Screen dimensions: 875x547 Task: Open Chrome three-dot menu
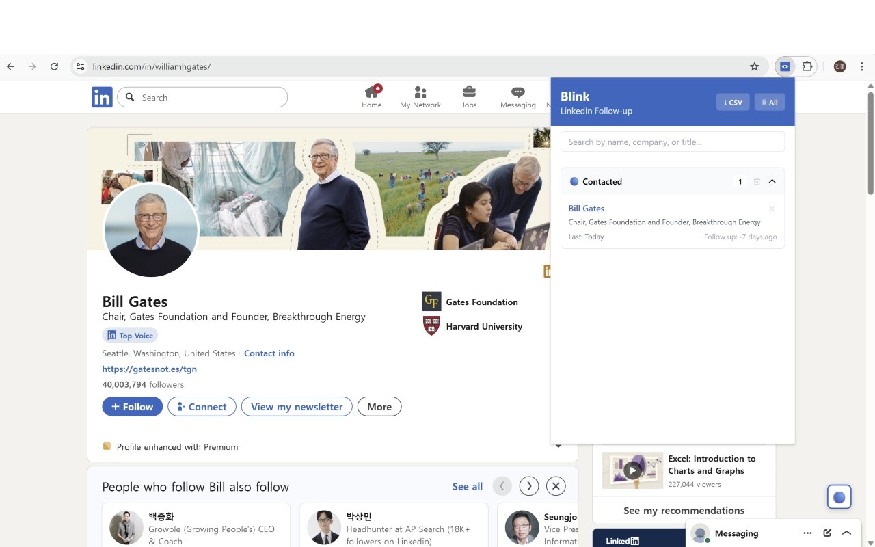[861, 66]
